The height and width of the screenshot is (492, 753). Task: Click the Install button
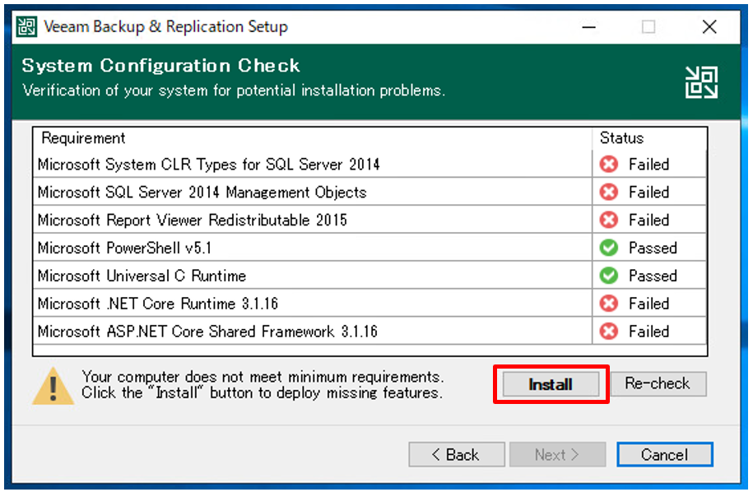pos(551,384)
